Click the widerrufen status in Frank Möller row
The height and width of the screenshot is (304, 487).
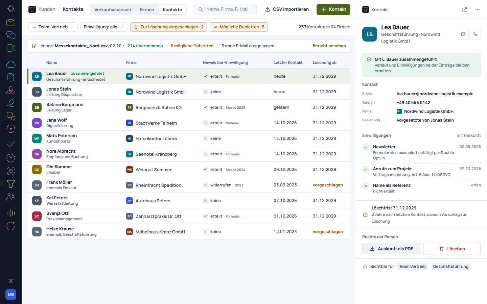(221, 185)
